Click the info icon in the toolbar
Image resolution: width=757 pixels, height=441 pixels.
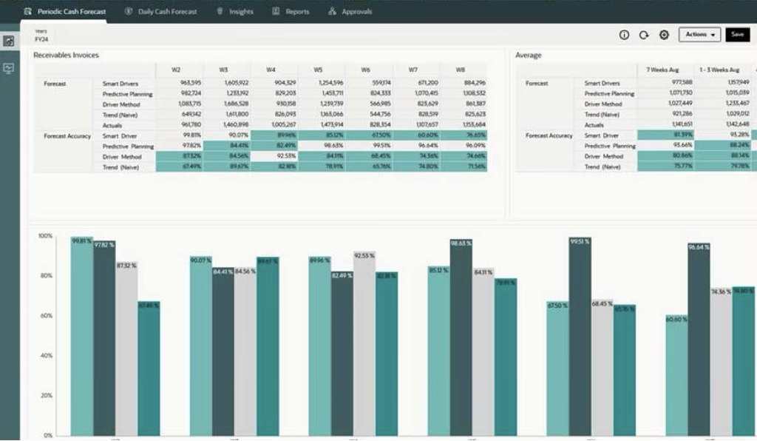click(624, 35)
